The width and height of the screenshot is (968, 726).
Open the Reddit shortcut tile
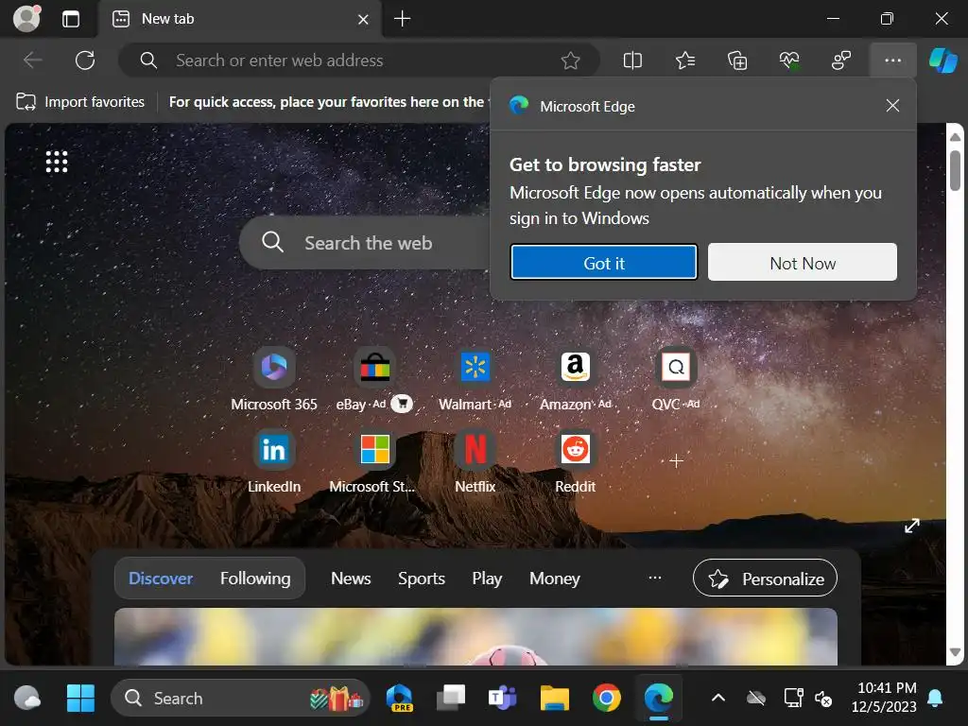pos(576,461)
